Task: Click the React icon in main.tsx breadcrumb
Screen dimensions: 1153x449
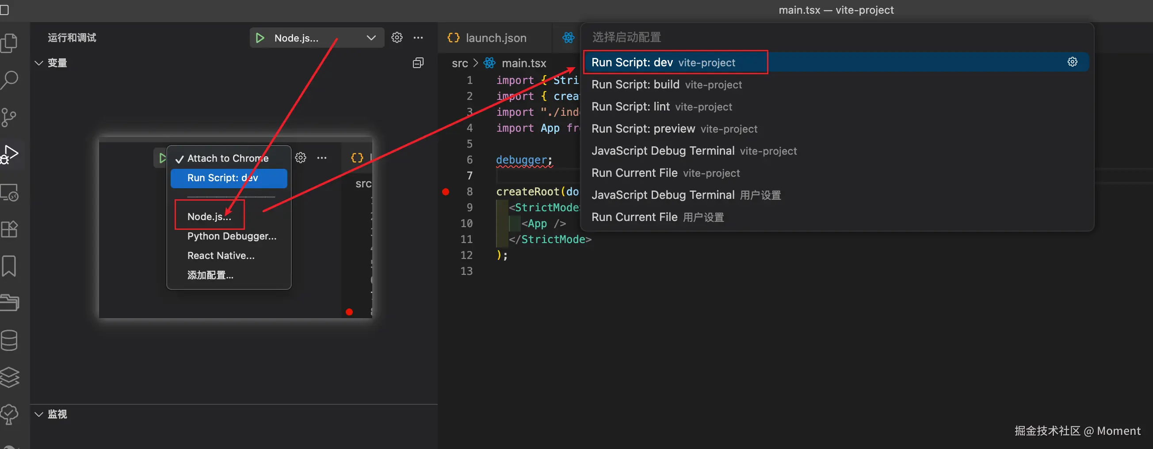Action: coord(489,63)
